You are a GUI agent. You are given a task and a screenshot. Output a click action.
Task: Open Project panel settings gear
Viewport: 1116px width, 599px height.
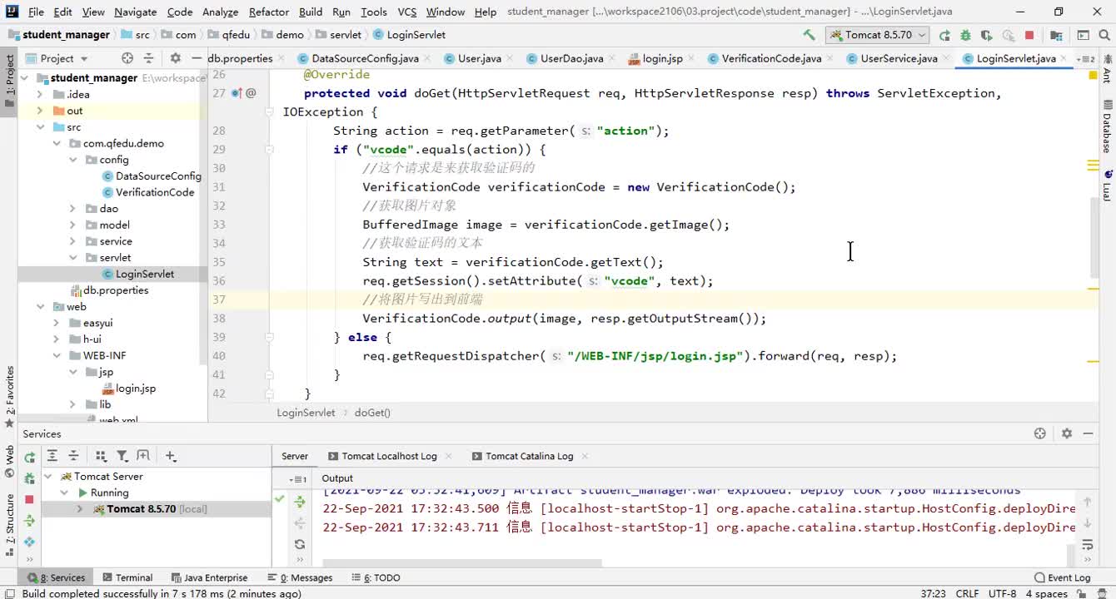[175, 58]
